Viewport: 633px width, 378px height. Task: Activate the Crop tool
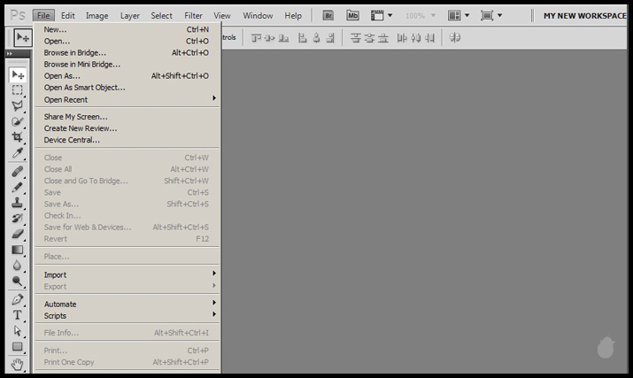point(17,137)
